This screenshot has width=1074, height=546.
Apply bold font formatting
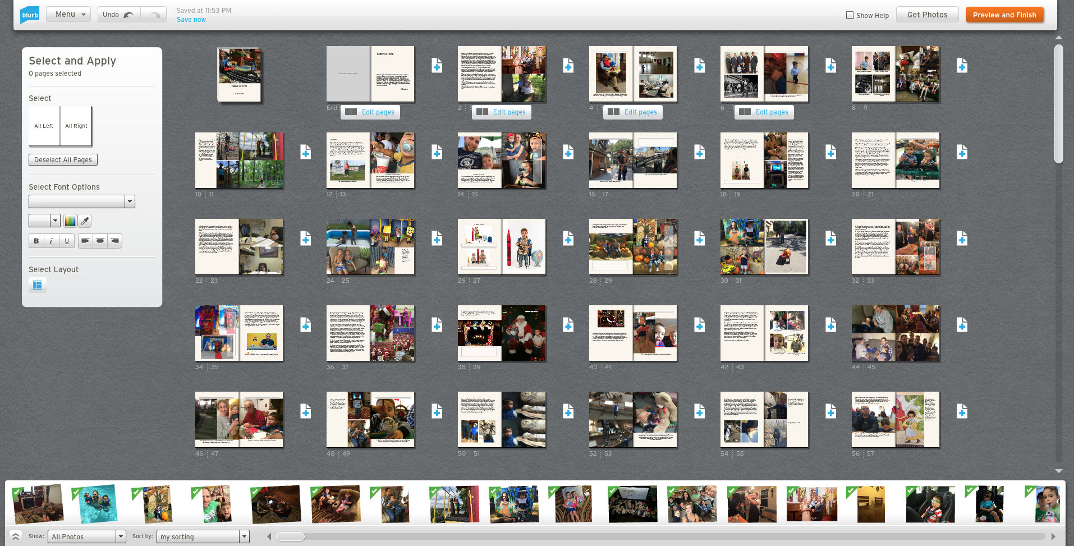(x=36, y=241)
